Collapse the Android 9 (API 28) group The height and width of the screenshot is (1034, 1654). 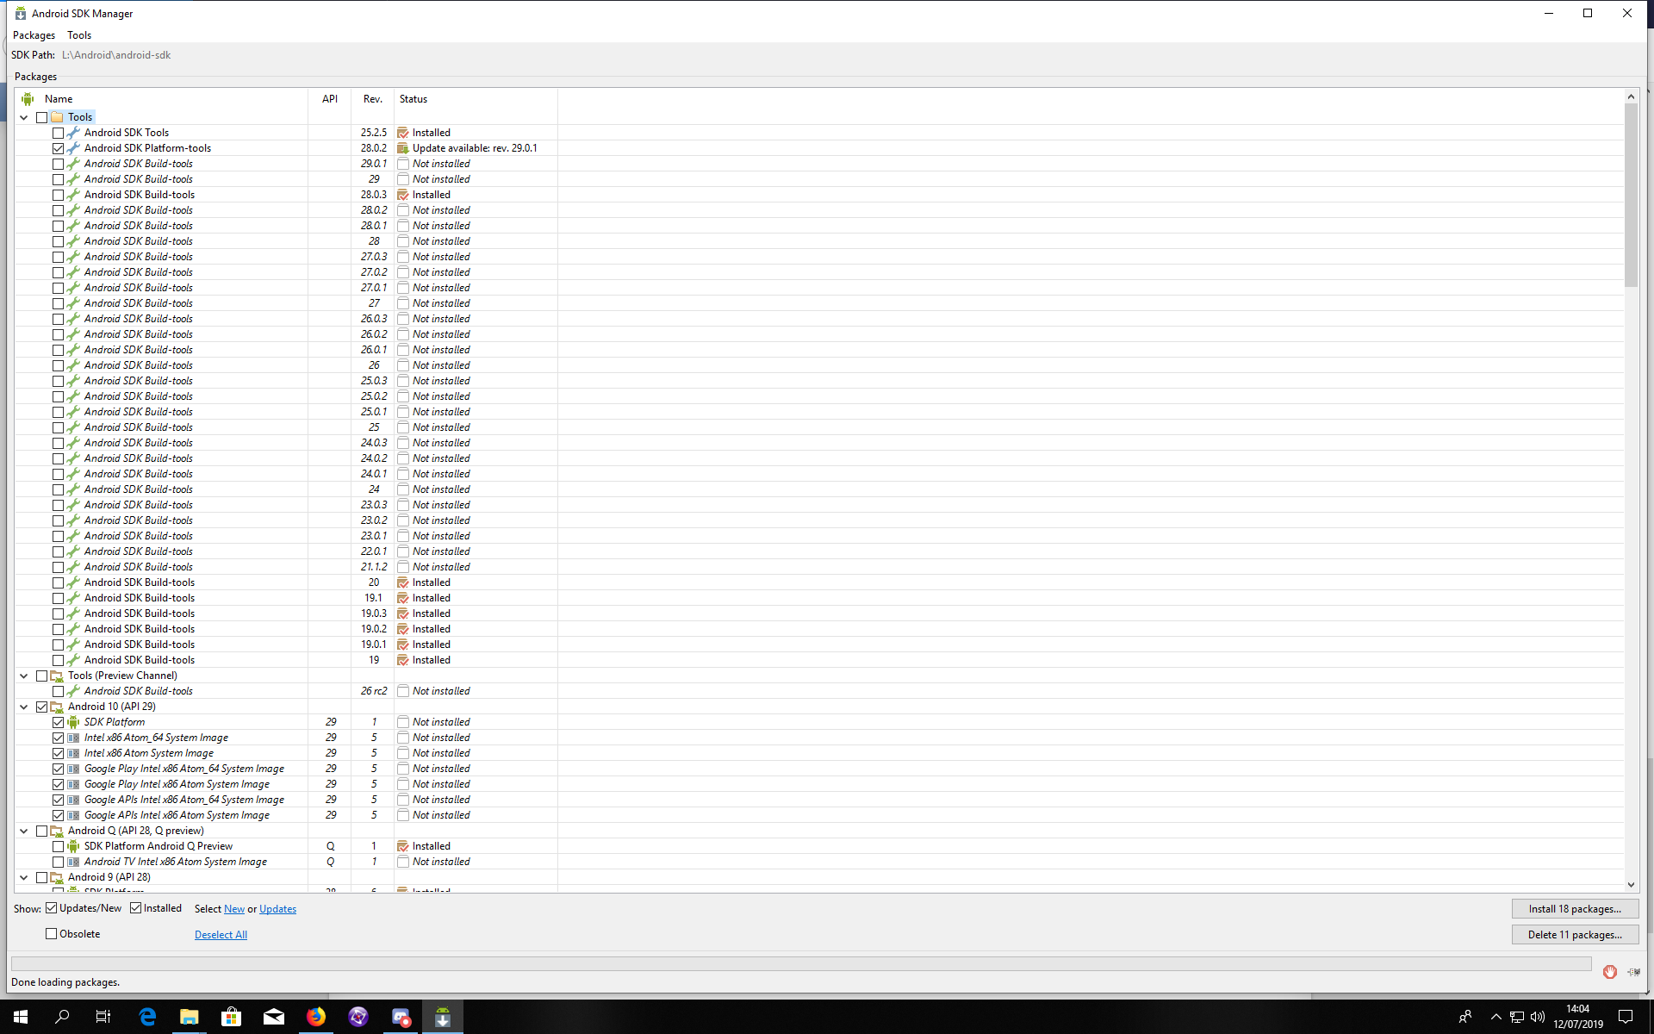(x=24, y=877)
